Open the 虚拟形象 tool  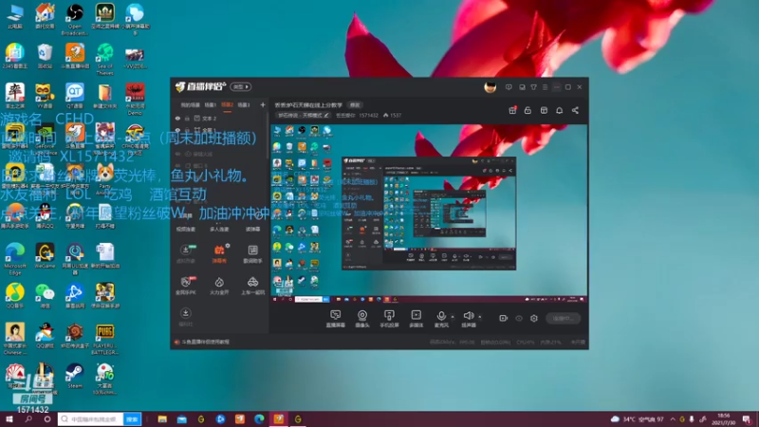[x=185, y=253]
